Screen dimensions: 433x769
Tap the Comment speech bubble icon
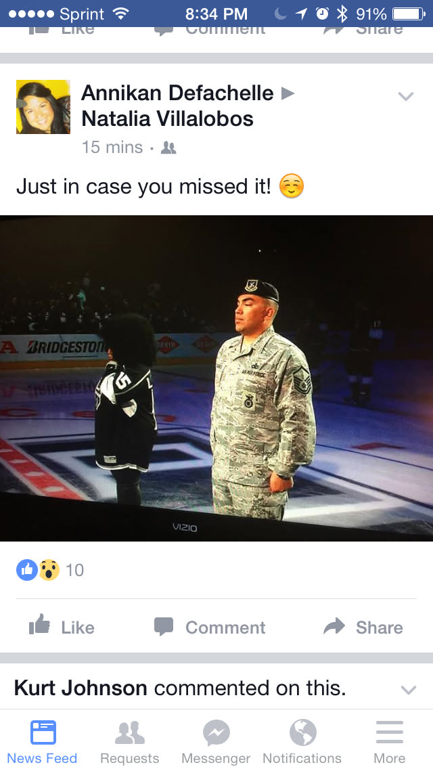(x=163, y=627)
